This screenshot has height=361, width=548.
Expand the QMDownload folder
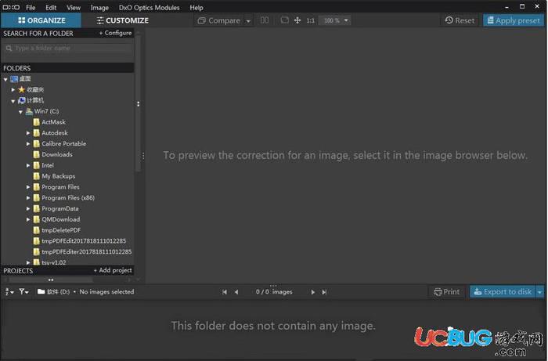(x=28, y=219)
